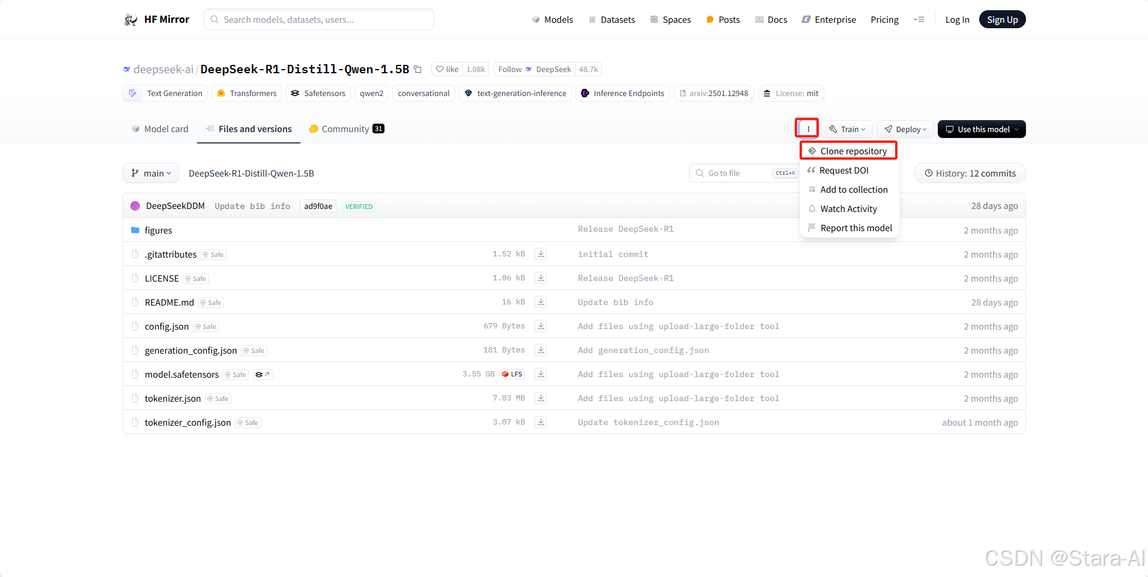This screenshot has height=577, width=1148.
Task: Open the three-dot more options menu
Action: point(808,129)
